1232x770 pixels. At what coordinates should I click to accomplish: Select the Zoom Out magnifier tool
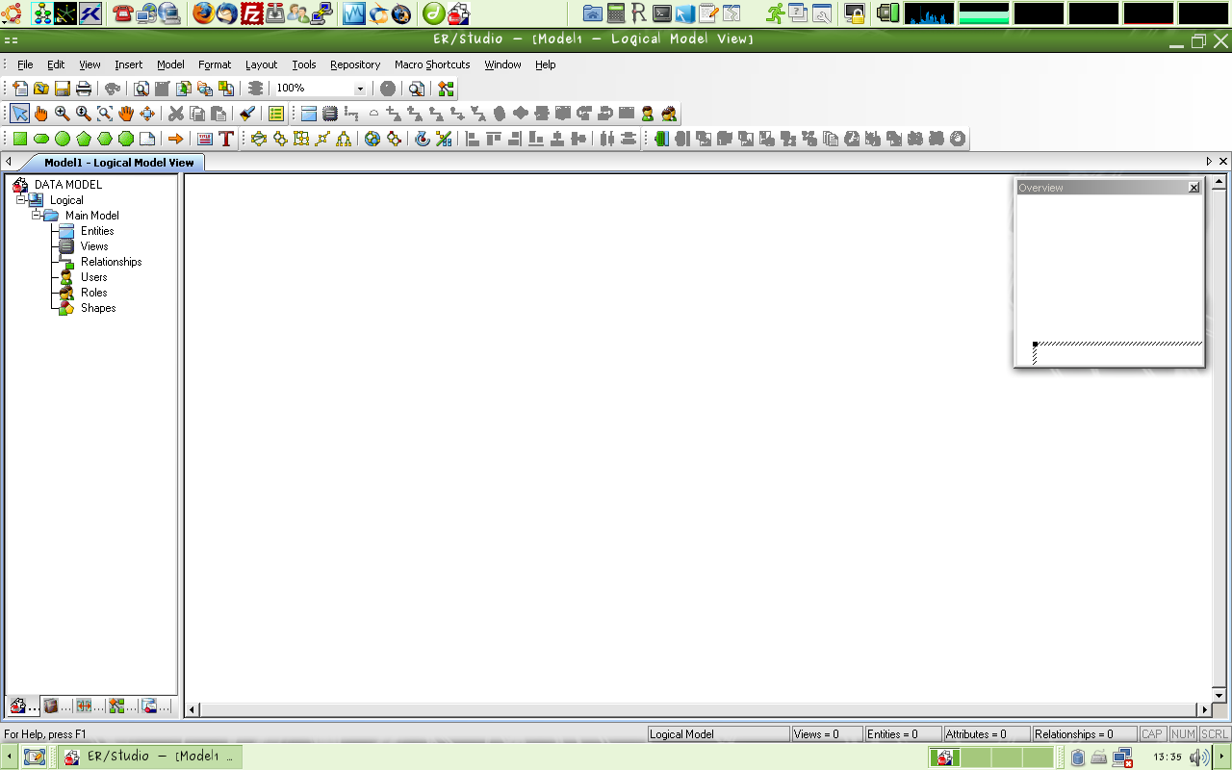coord(84,114)
